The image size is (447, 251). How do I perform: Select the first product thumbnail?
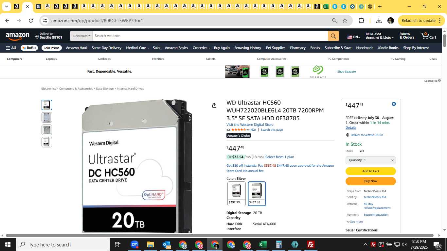[47, 105]
